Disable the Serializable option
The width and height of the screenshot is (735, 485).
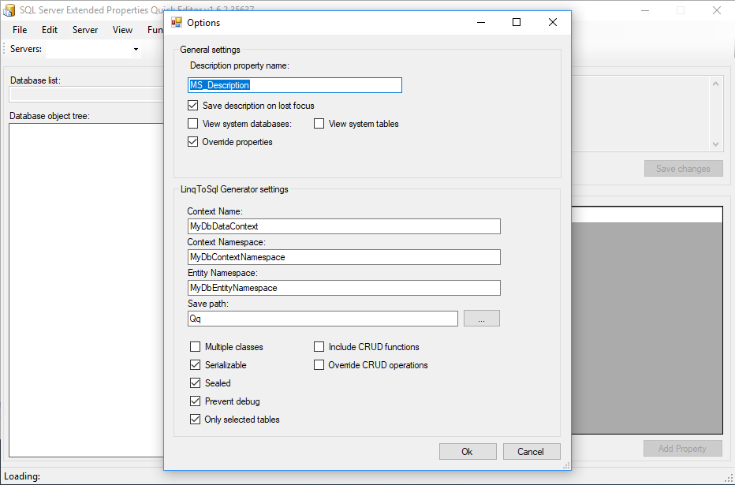point(196,365)
